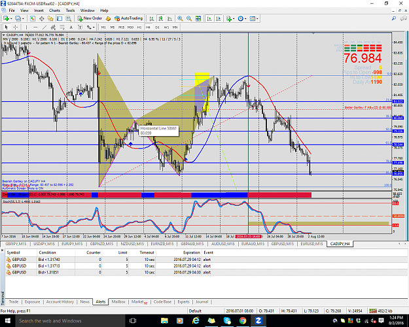Switch to the GBPUSD,M15 chart tab

pyautogui.click(x=283, y=244)
